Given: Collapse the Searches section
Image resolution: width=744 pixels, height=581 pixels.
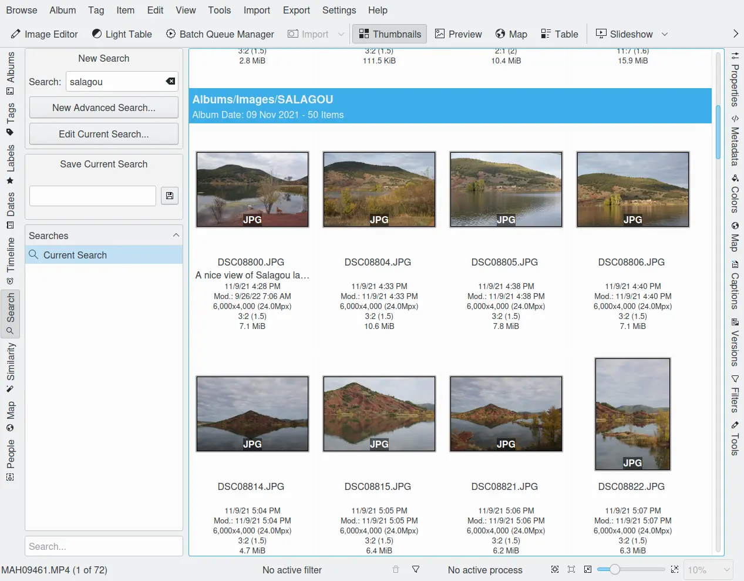Looking at the screenshot, I should pyautogui.click(x=176, y=236).
